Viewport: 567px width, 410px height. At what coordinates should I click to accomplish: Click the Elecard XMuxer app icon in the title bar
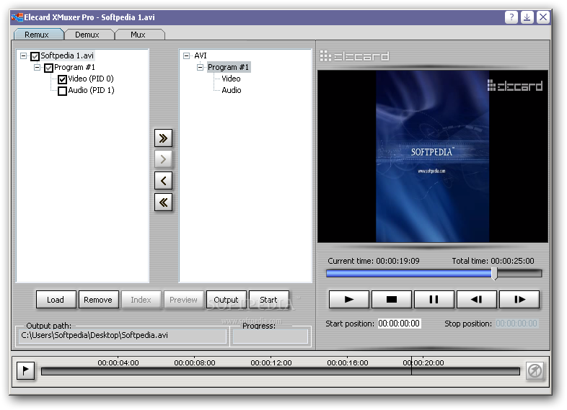pos(17,17)
